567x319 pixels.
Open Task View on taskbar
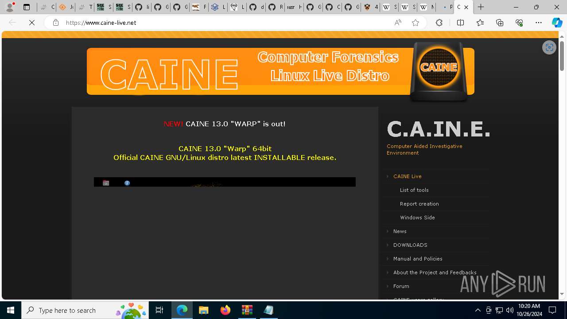pyautogui.click(x=159, y=310)
